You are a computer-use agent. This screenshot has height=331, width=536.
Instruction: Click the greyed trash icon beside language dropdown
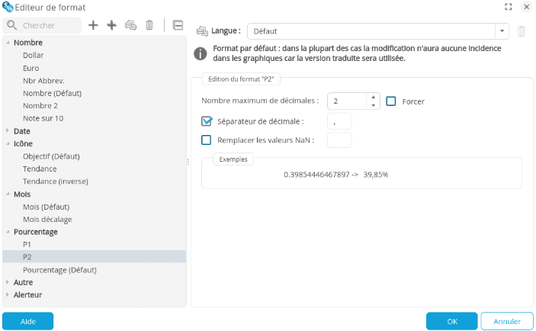pos(522,31)
